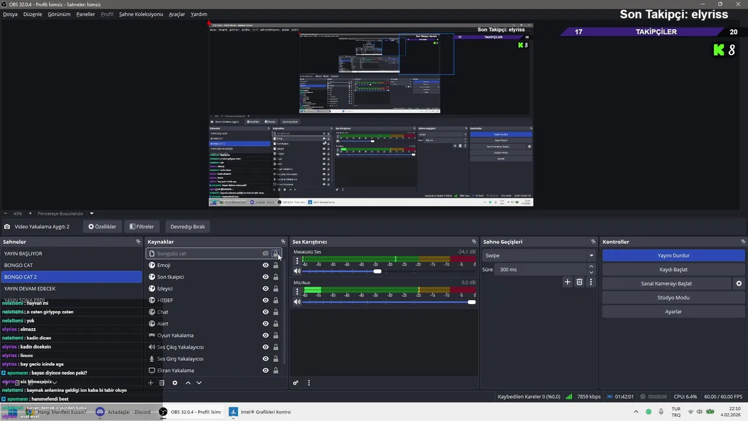Image resolution: width=748 pixels, height=421 pixels.
Task: Remove transition using trash icon in Sahne Geçişleri
Action: (579, 282)
